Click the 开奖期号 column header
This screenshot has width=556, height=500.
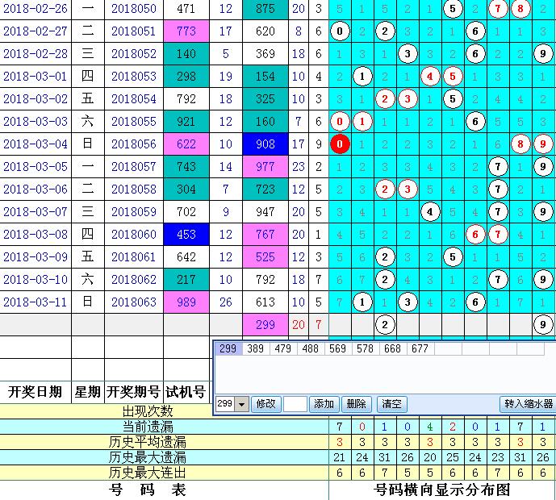point(133,392)
